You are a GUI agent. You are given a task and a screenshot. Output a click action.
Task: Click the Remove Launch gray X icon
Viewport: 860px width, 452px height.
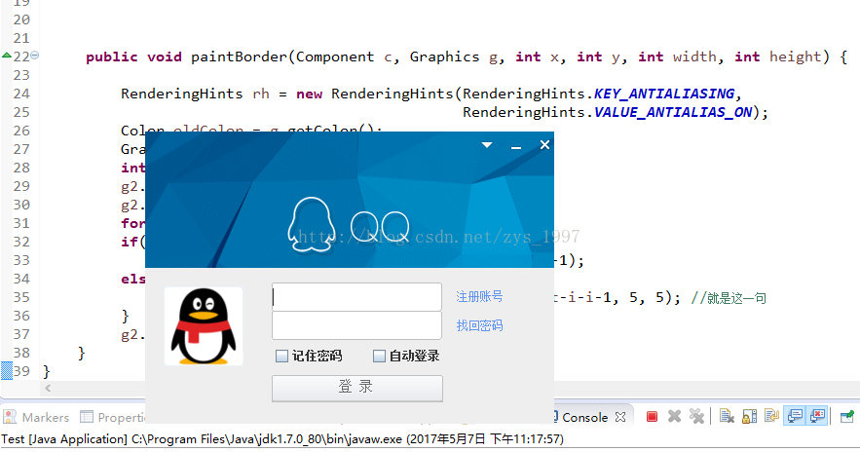point(674,417)
